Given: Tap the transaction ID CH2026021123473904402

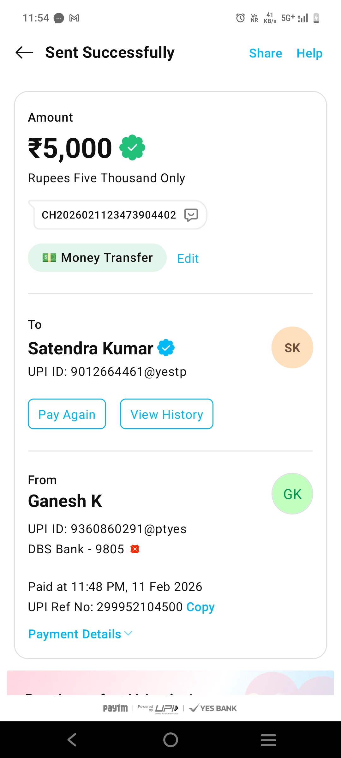Looking at the screenshot, I should pos(109,215).
